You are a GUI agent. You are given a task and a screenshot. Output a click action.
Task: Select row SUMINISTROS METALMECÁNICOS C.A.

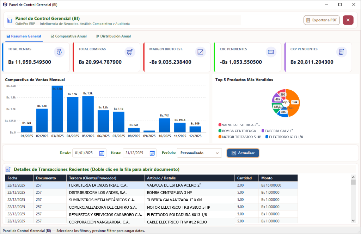(151, 200)
